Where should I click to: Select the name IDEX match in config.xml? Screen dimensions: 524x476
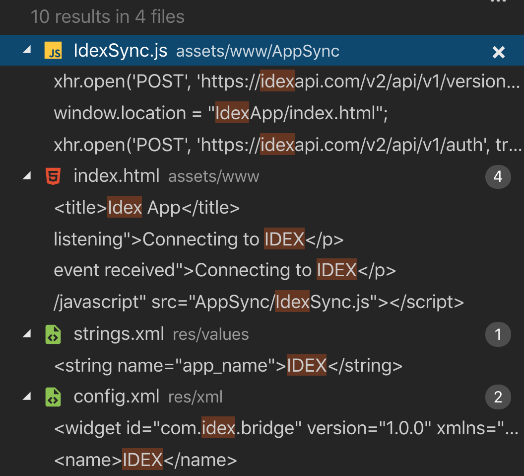(145, 460)
